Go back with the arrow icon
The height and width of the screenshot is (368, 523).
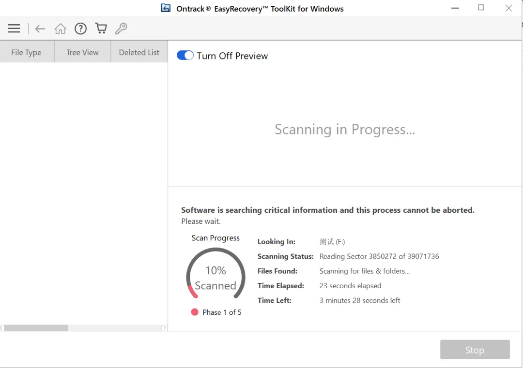coord(40,29)
